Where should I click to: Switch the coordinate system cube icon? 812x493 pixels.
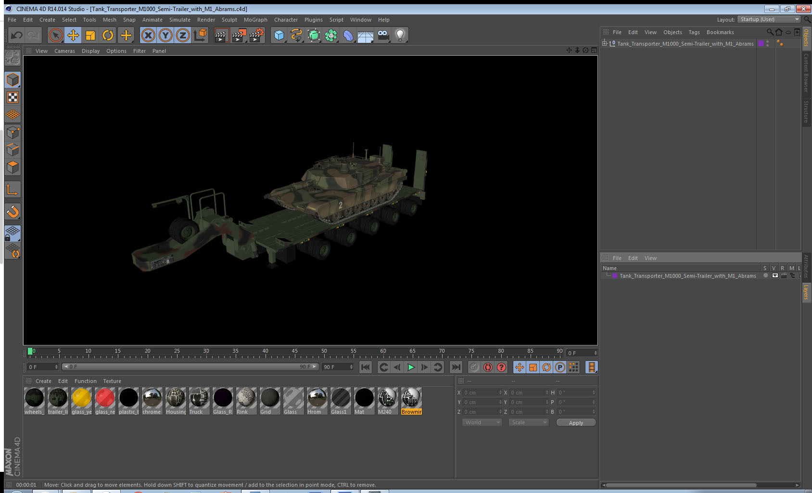pos(200,35)
